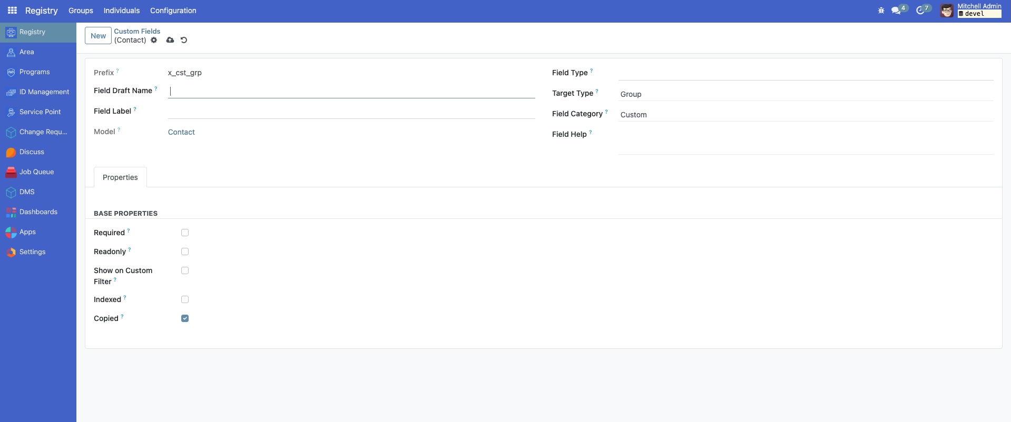Open Dashboards from the sidebar
Screen dimensions: 1011x422
[x=38, y=212]
